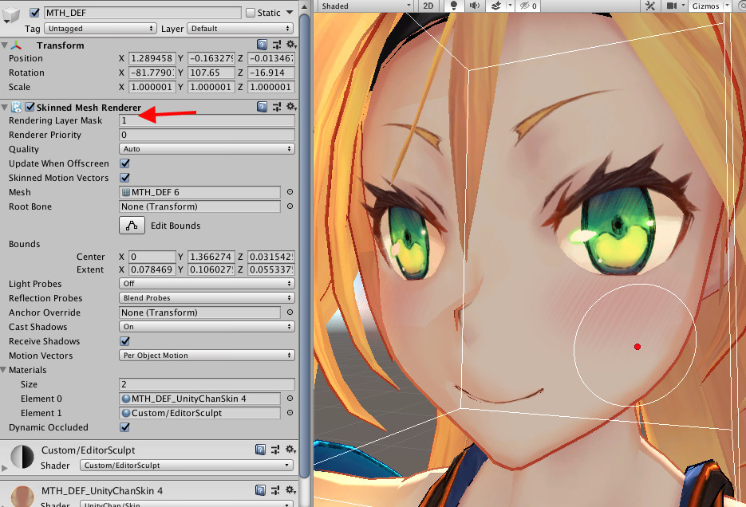Click the Element 1 material picker circle
Screen dimensions: 746x507
(290, 413)
